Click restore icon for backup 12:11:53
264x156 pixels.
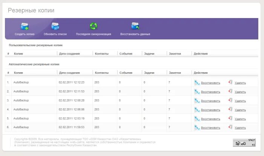coord(197,92)
